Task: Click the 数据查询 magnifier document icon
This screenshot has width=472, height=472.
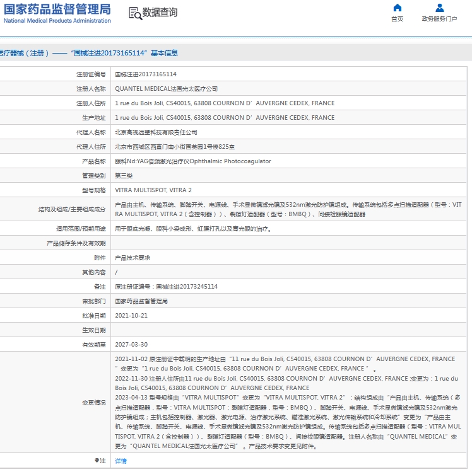Action: coord(135,13)
